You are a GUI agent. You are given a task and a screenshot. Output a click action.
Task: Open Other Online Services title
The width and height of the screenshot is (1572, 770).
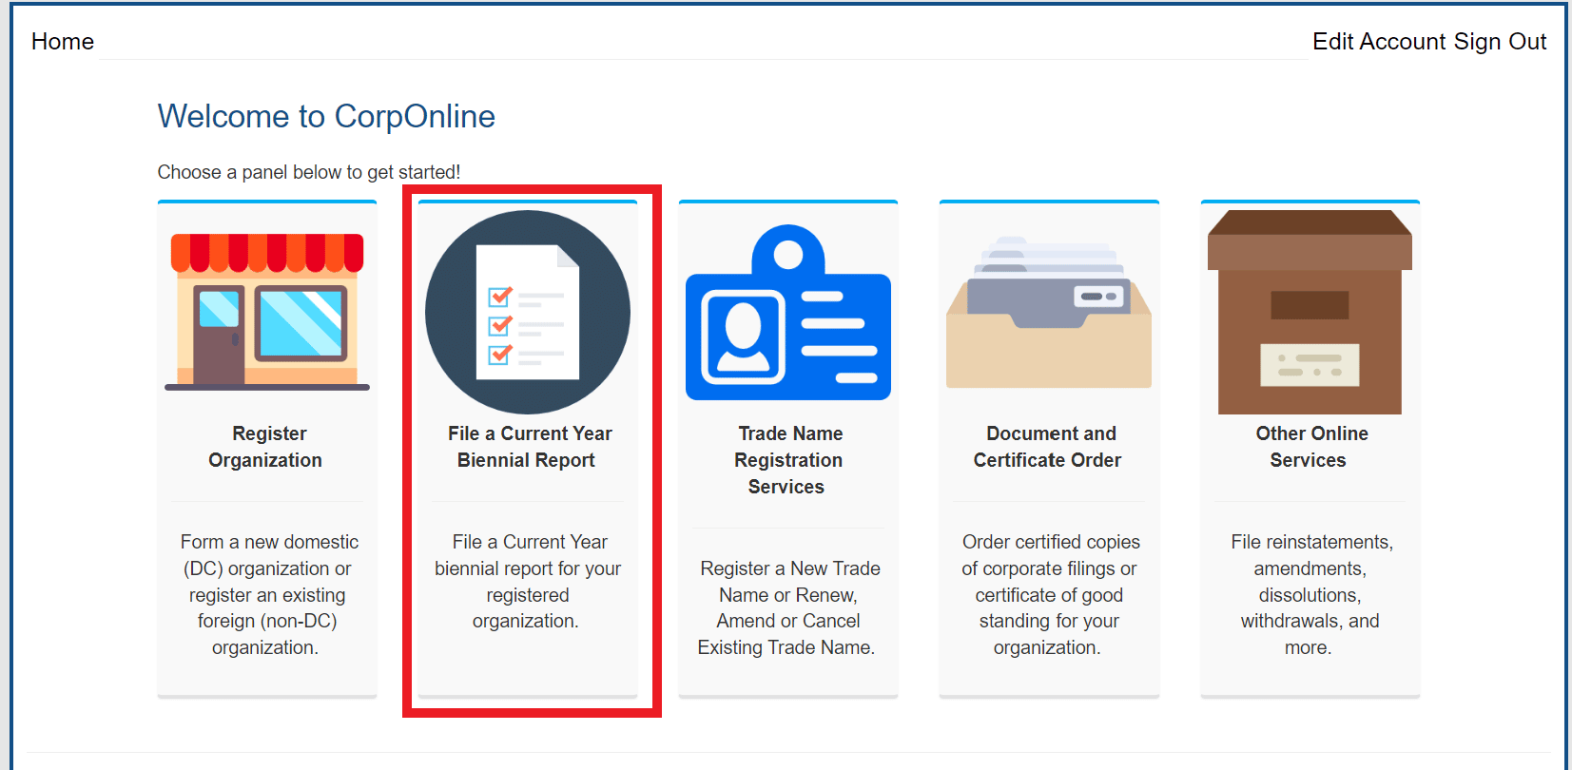point(1310,447)
